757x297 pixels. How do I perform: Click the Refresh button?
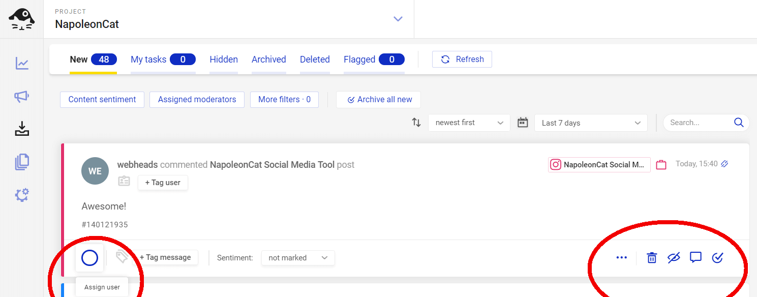pyautogui.click(x=462, y=59)
